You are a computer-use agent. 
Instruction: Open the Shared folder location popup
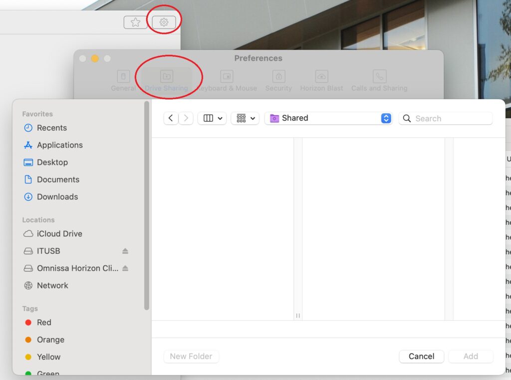point(329,118)
